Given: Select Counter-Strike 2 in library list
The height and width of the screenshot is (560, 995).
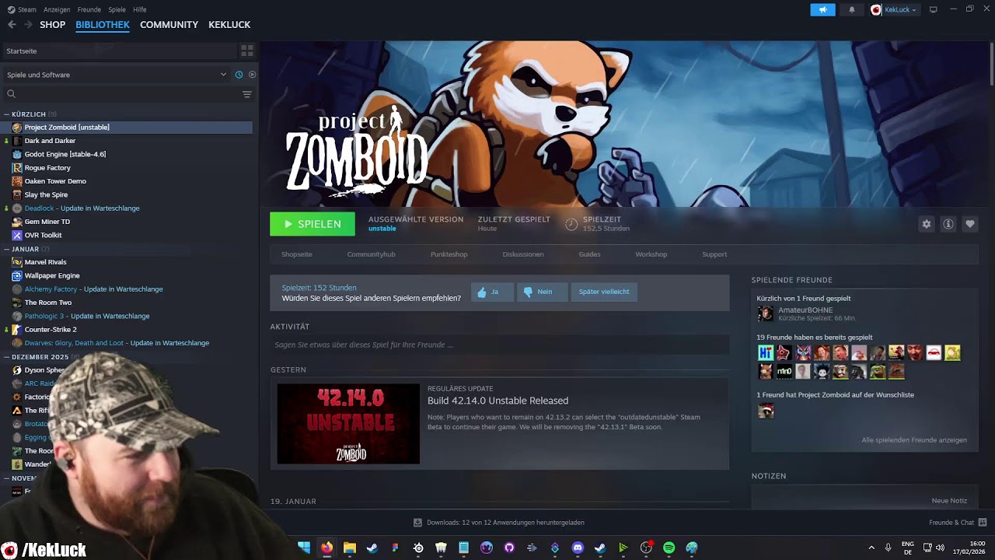Looking at the screenshot, I should [x=51, y=330].
